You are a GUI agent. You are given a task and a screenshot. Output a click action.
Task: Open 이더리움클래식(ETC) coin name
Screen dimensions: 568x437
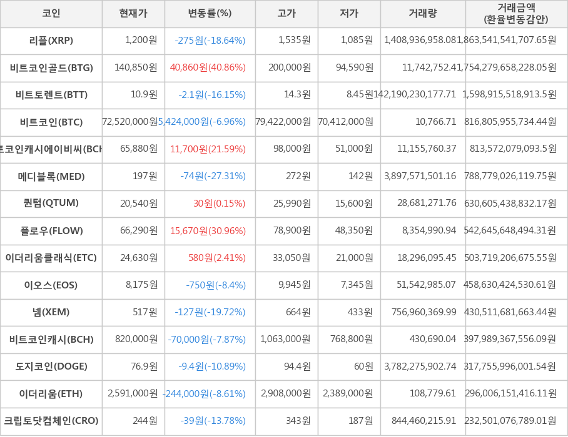pos(51,258)
